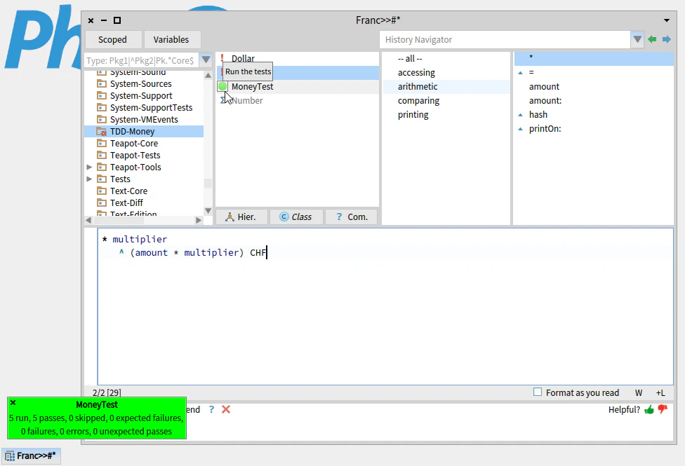
Task: Click the History Navigator field
Action: coord(505,40)
